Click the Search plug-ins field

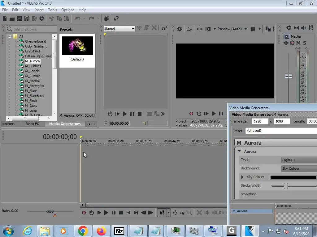click(32, 29)
